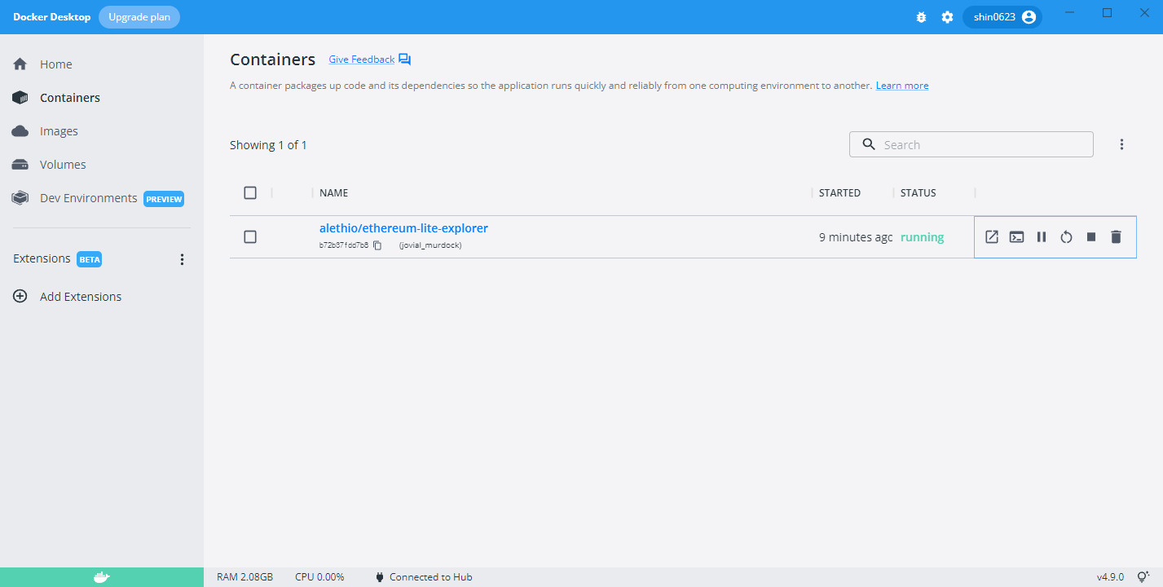Open the shin0623 account menu
The height and width of the screenshot is (587, 1163).
(1003, 17)
